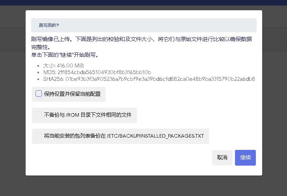
Task: Click the bullet point before 大小
Action: [x=38, y=66]
